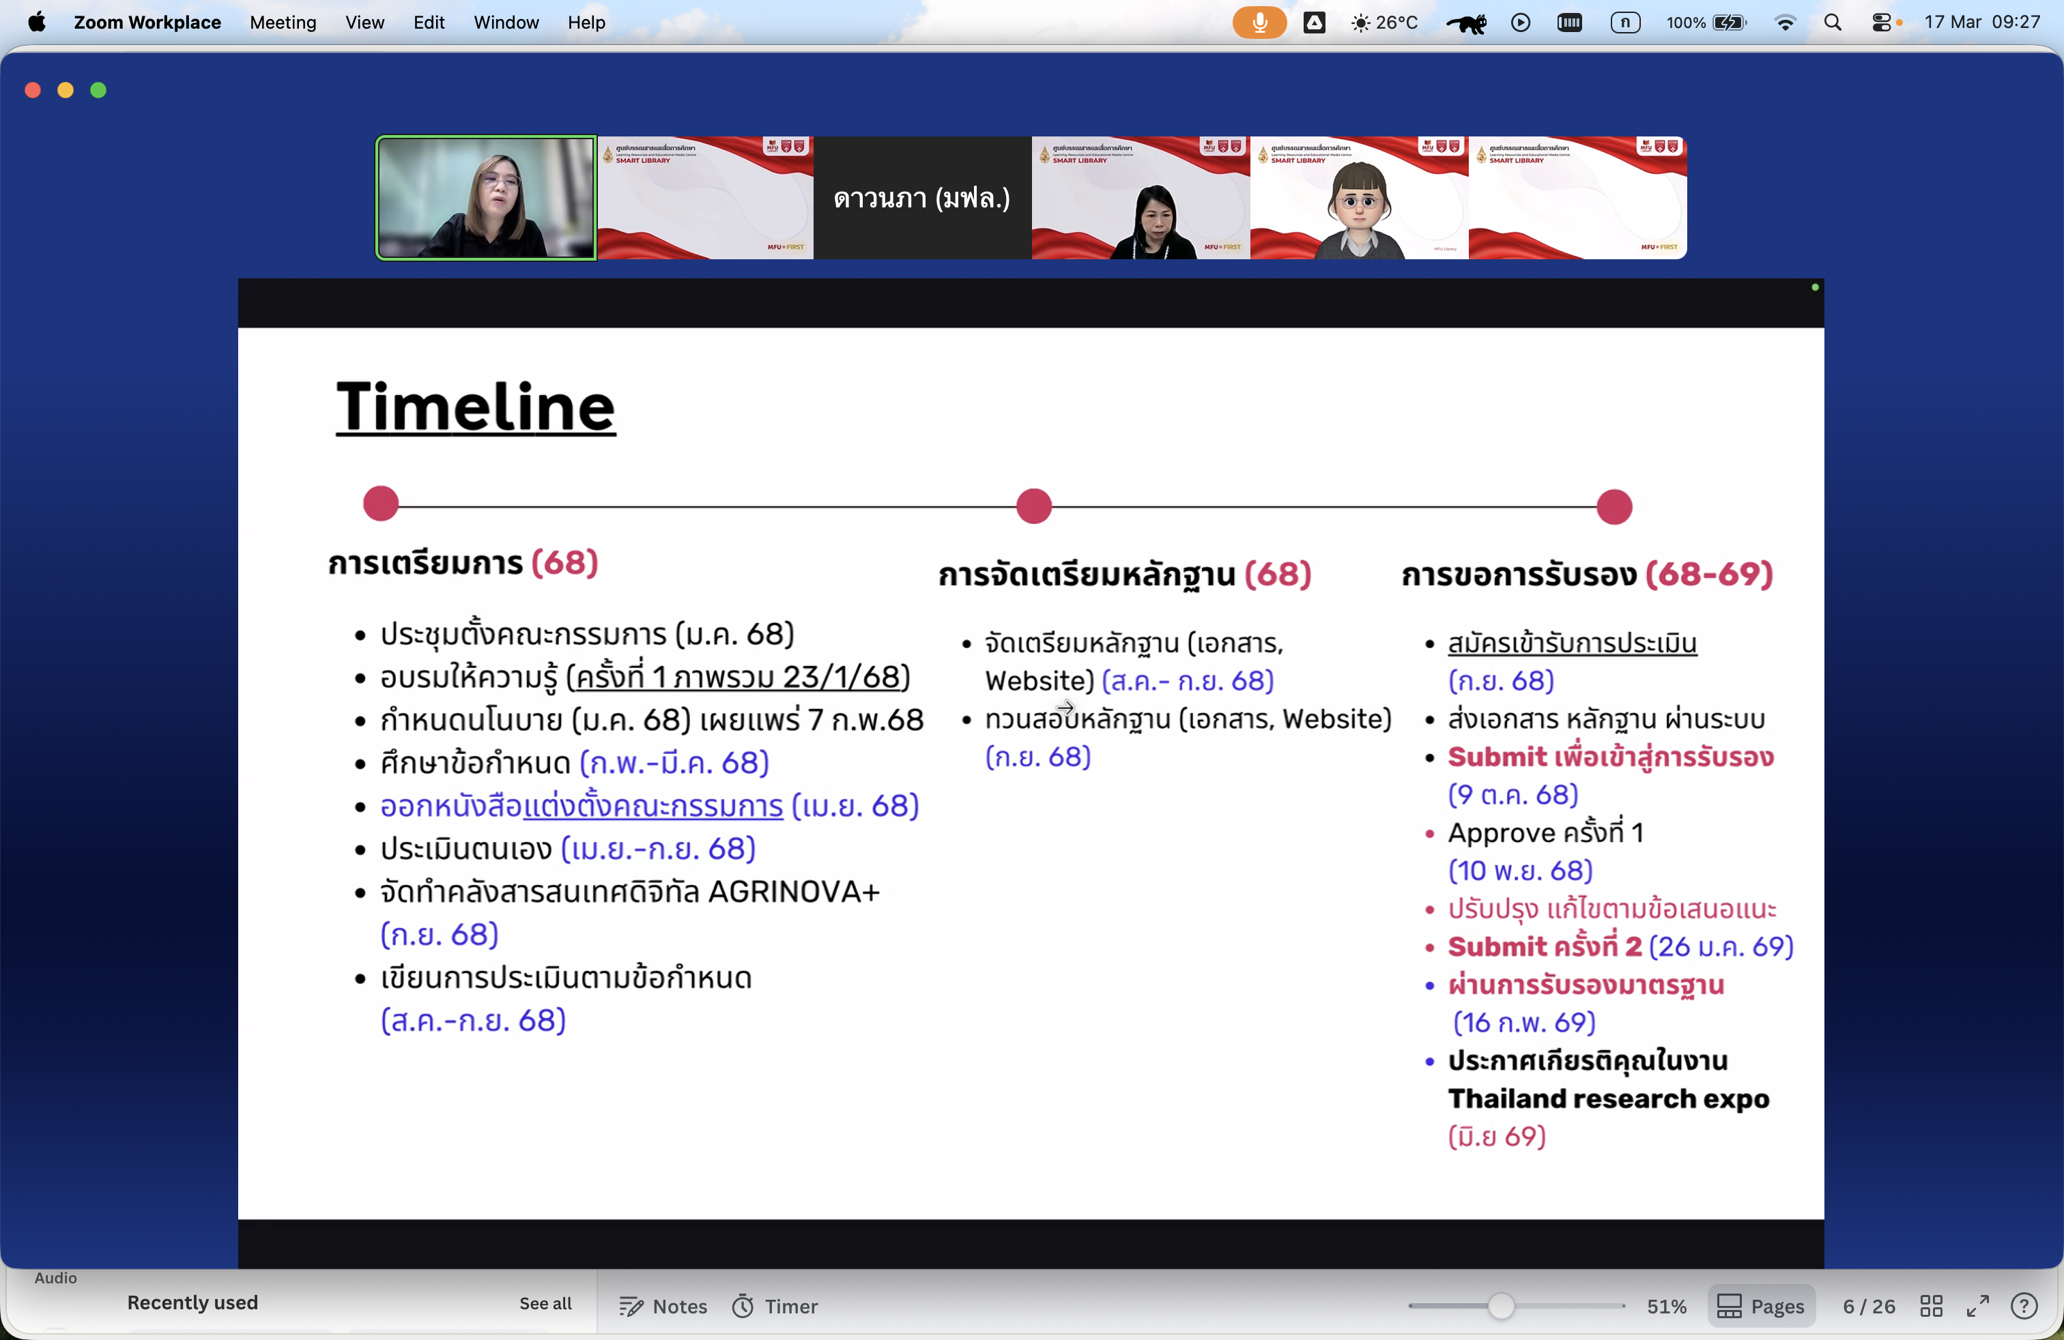Image resolution: width=2064 pixels, height=1340 pixels.
Task: Click the underlined แต่งตั้งคณะกรรมการ link on slide
Action: [652, 806]
